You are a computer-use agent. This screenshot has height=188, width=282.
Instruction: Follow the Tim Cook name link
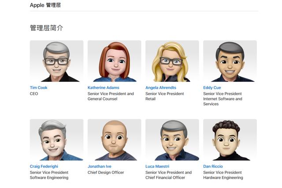38,88
